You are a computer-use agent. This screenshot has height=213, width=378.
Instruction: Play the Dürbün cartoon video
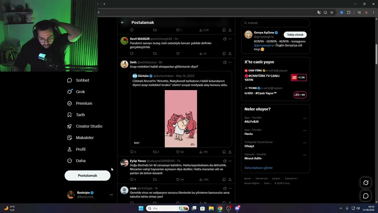pyautogui.click(x=181, y=119)
